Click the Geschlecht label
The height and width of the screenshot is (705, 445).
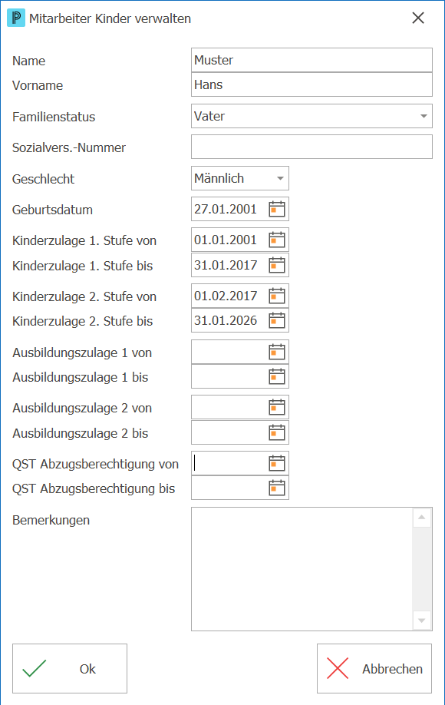[x=44, y=179]
